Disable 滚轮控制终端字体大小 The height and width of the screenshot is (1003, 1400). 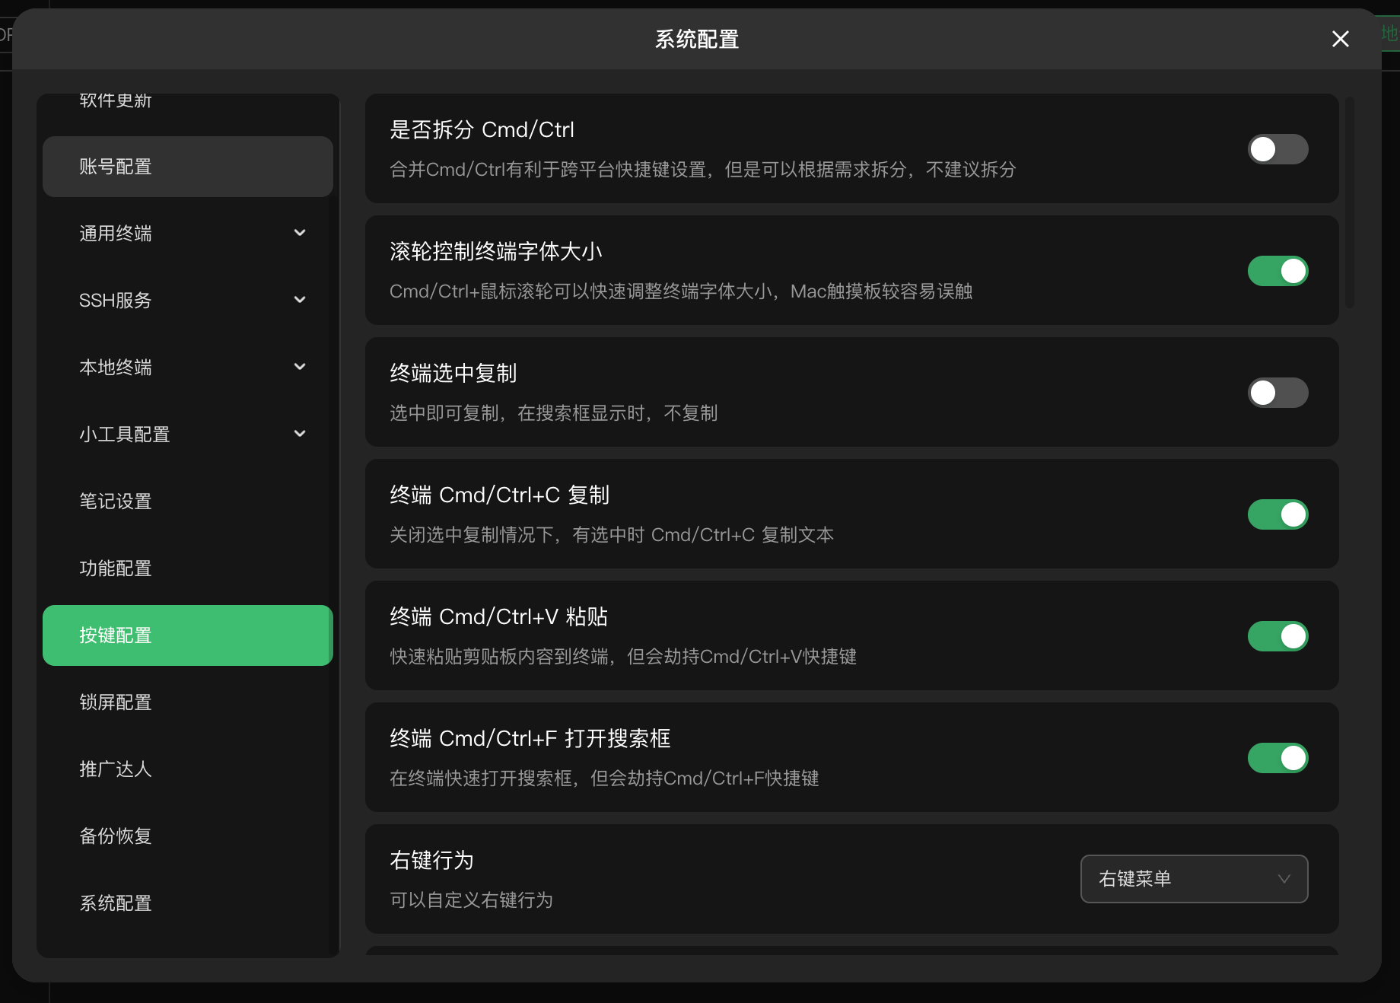[x=1277, y=271]
